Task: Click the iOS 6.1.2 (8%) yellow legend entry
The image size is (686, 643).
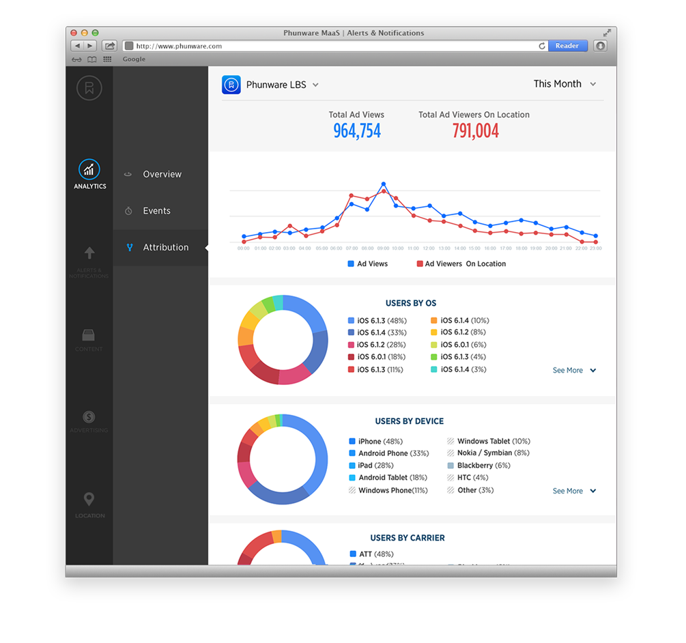Action: pyautogui.click(x=458, y=332)
